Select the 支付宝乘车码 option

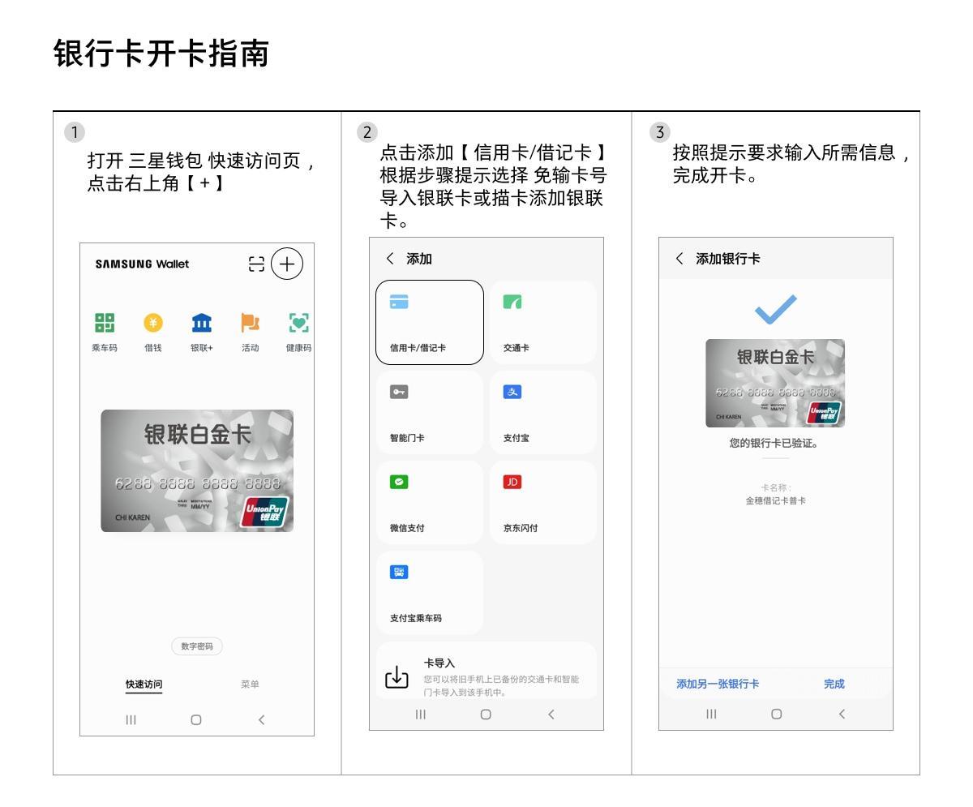tap(430, 593)
